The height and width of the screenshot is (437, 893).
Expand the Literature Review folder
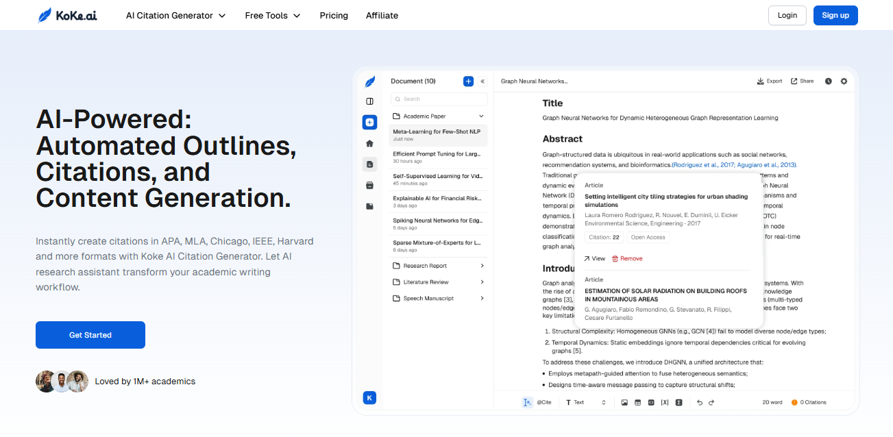click(x=439, y=282)
